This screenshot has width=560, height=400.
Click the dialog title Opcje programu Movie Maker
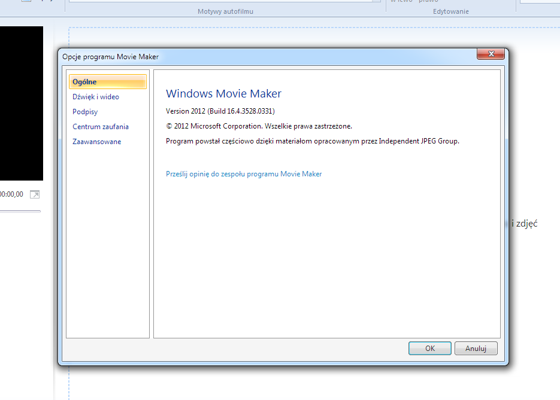110,57
